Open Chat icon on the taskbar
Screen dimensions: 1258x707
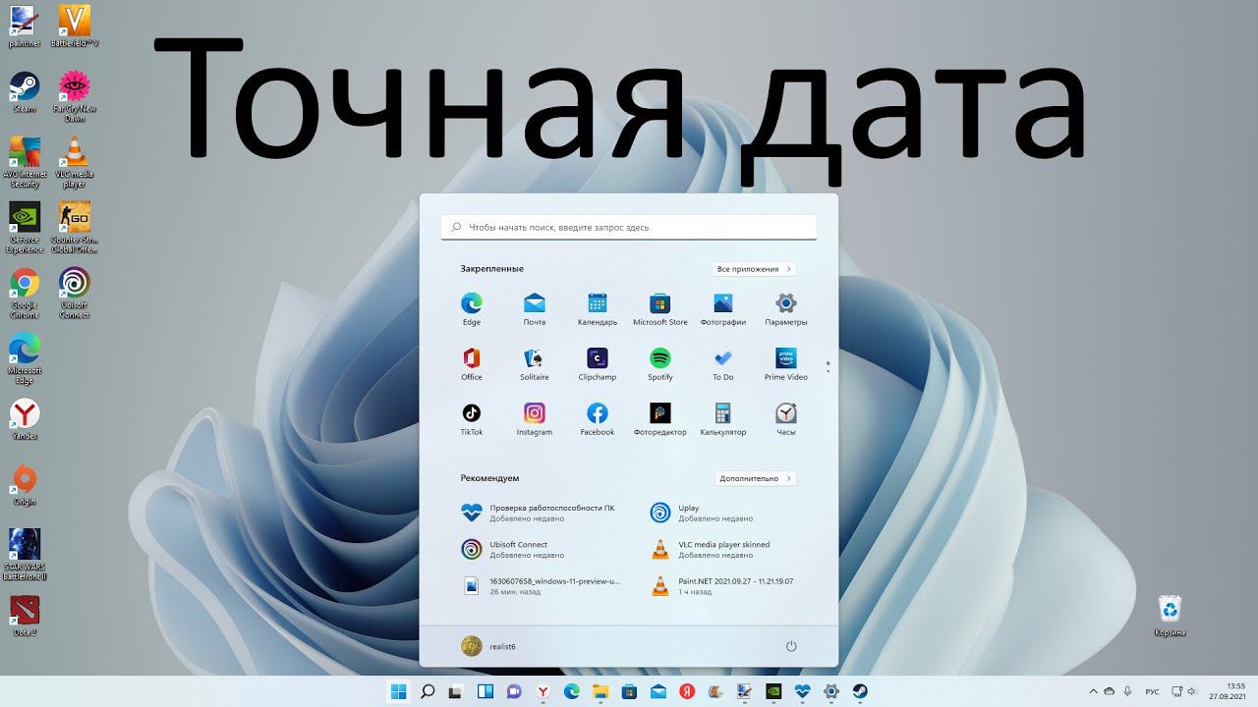pyautogui.click(x=513, y=691)
